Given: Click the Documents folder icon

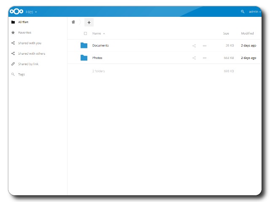Looking at the screenshot, I should click(84, 45).
